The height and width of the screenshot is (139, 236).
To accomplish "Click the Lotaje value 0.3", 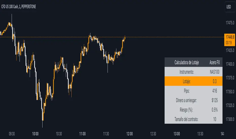I will point(214,81).
